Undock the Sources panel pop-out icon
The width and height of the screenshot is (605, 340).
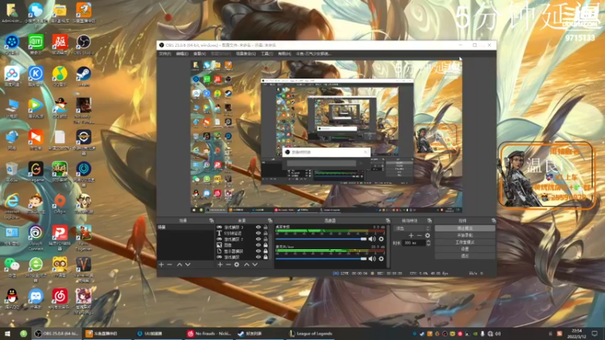270,221
